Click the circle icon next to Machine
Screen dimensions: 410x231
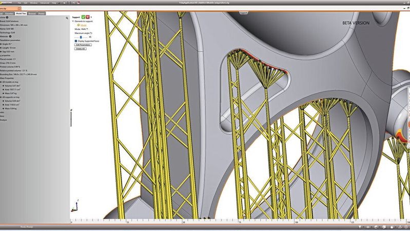click(7, 17)
